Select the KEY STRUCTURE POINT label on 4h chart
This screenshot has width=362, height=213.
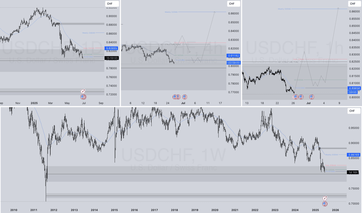[171, 44]
